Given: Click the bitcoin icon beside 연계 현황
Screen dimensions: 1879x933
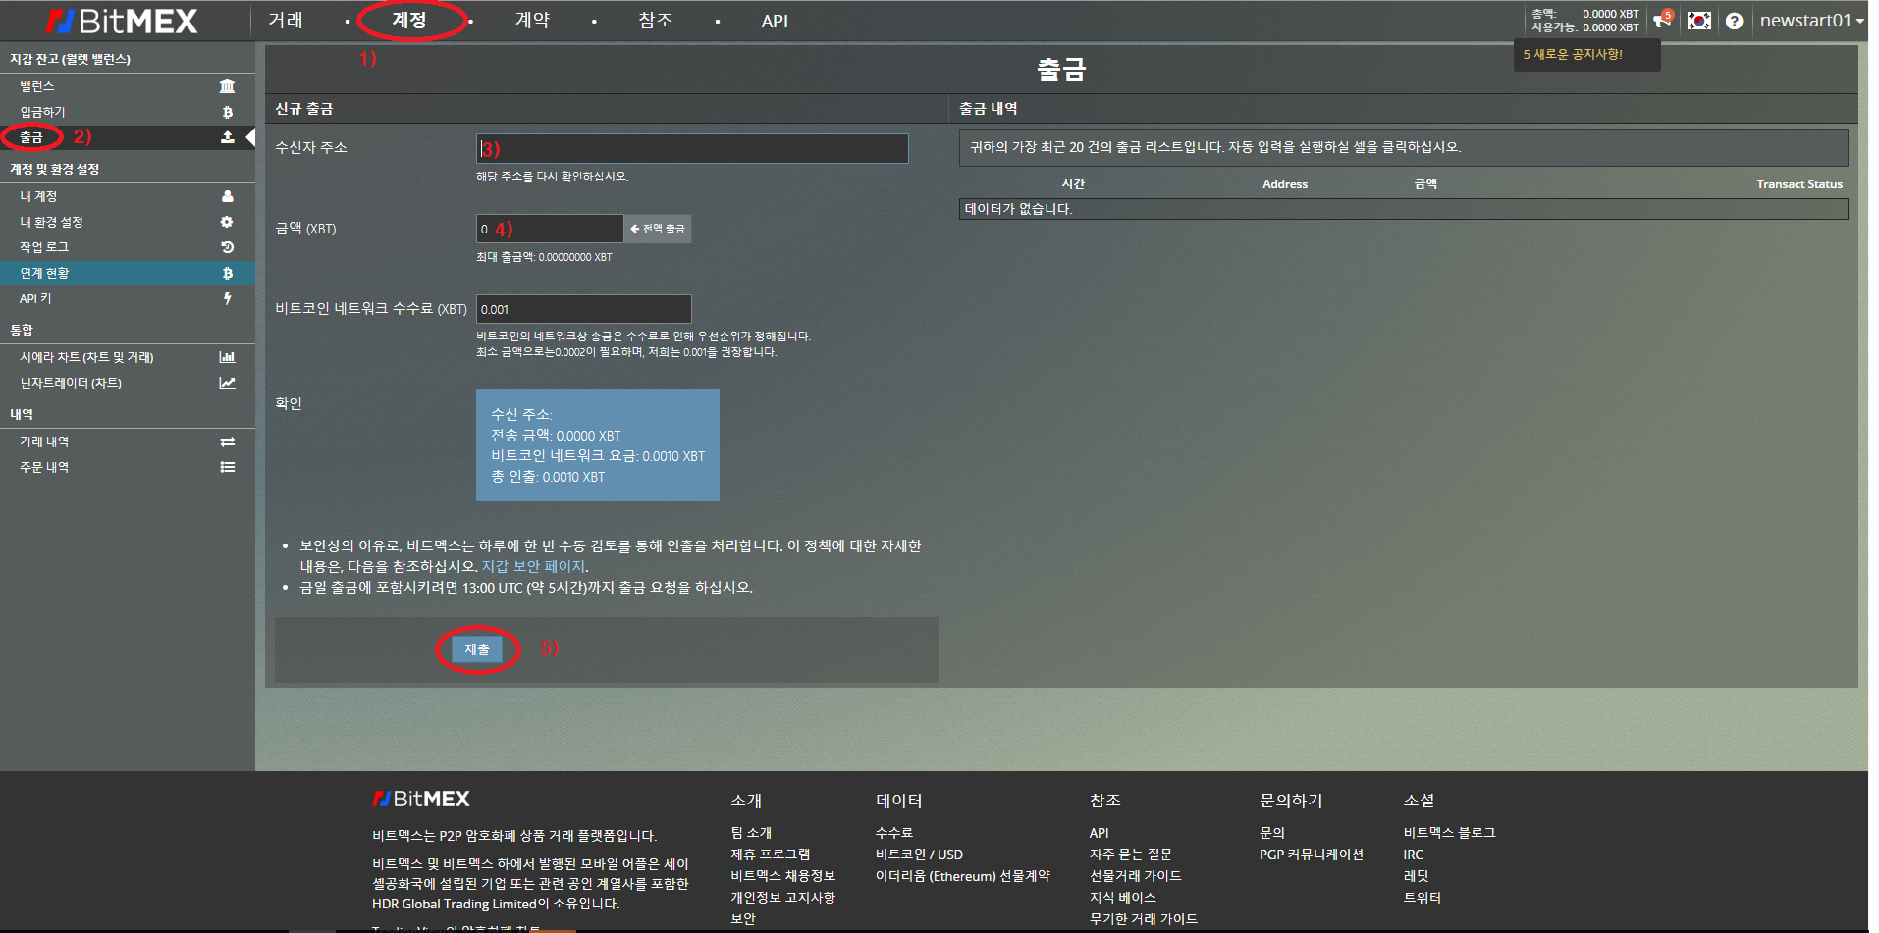Looking at the screenshot, I should [x=227, y=273].
